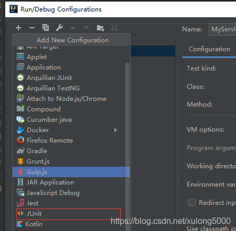Click the Cucumber java icon
The height and width of the screenshot is (231, 236).
click(x=20, y=120)
